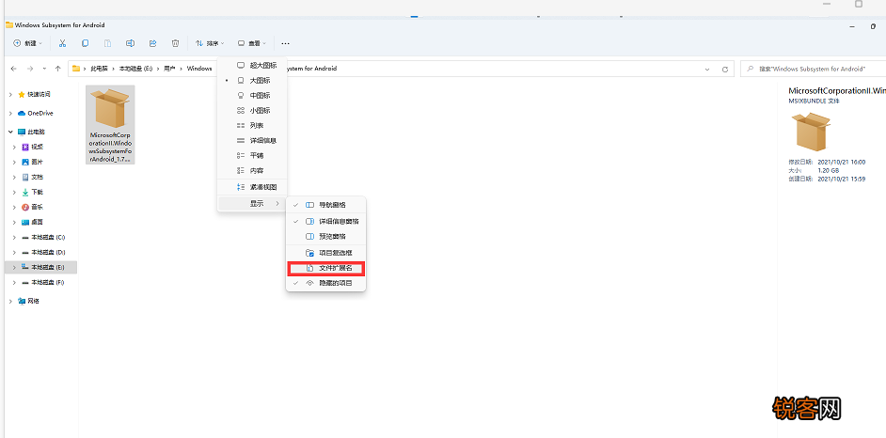
Task: Choose 列表 in the view menu
Action: point(252,125)
